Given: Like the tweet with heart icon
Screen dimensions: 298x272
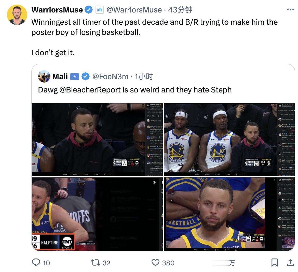Looking at the screenshot, I should tap(155, 263).
